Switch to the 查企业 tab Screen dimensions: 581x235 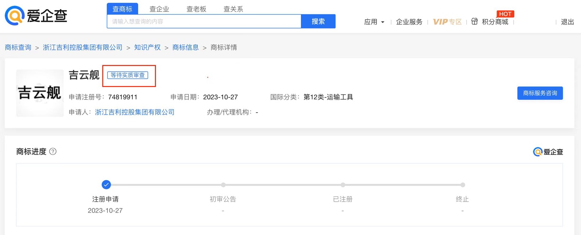(159, 8)
